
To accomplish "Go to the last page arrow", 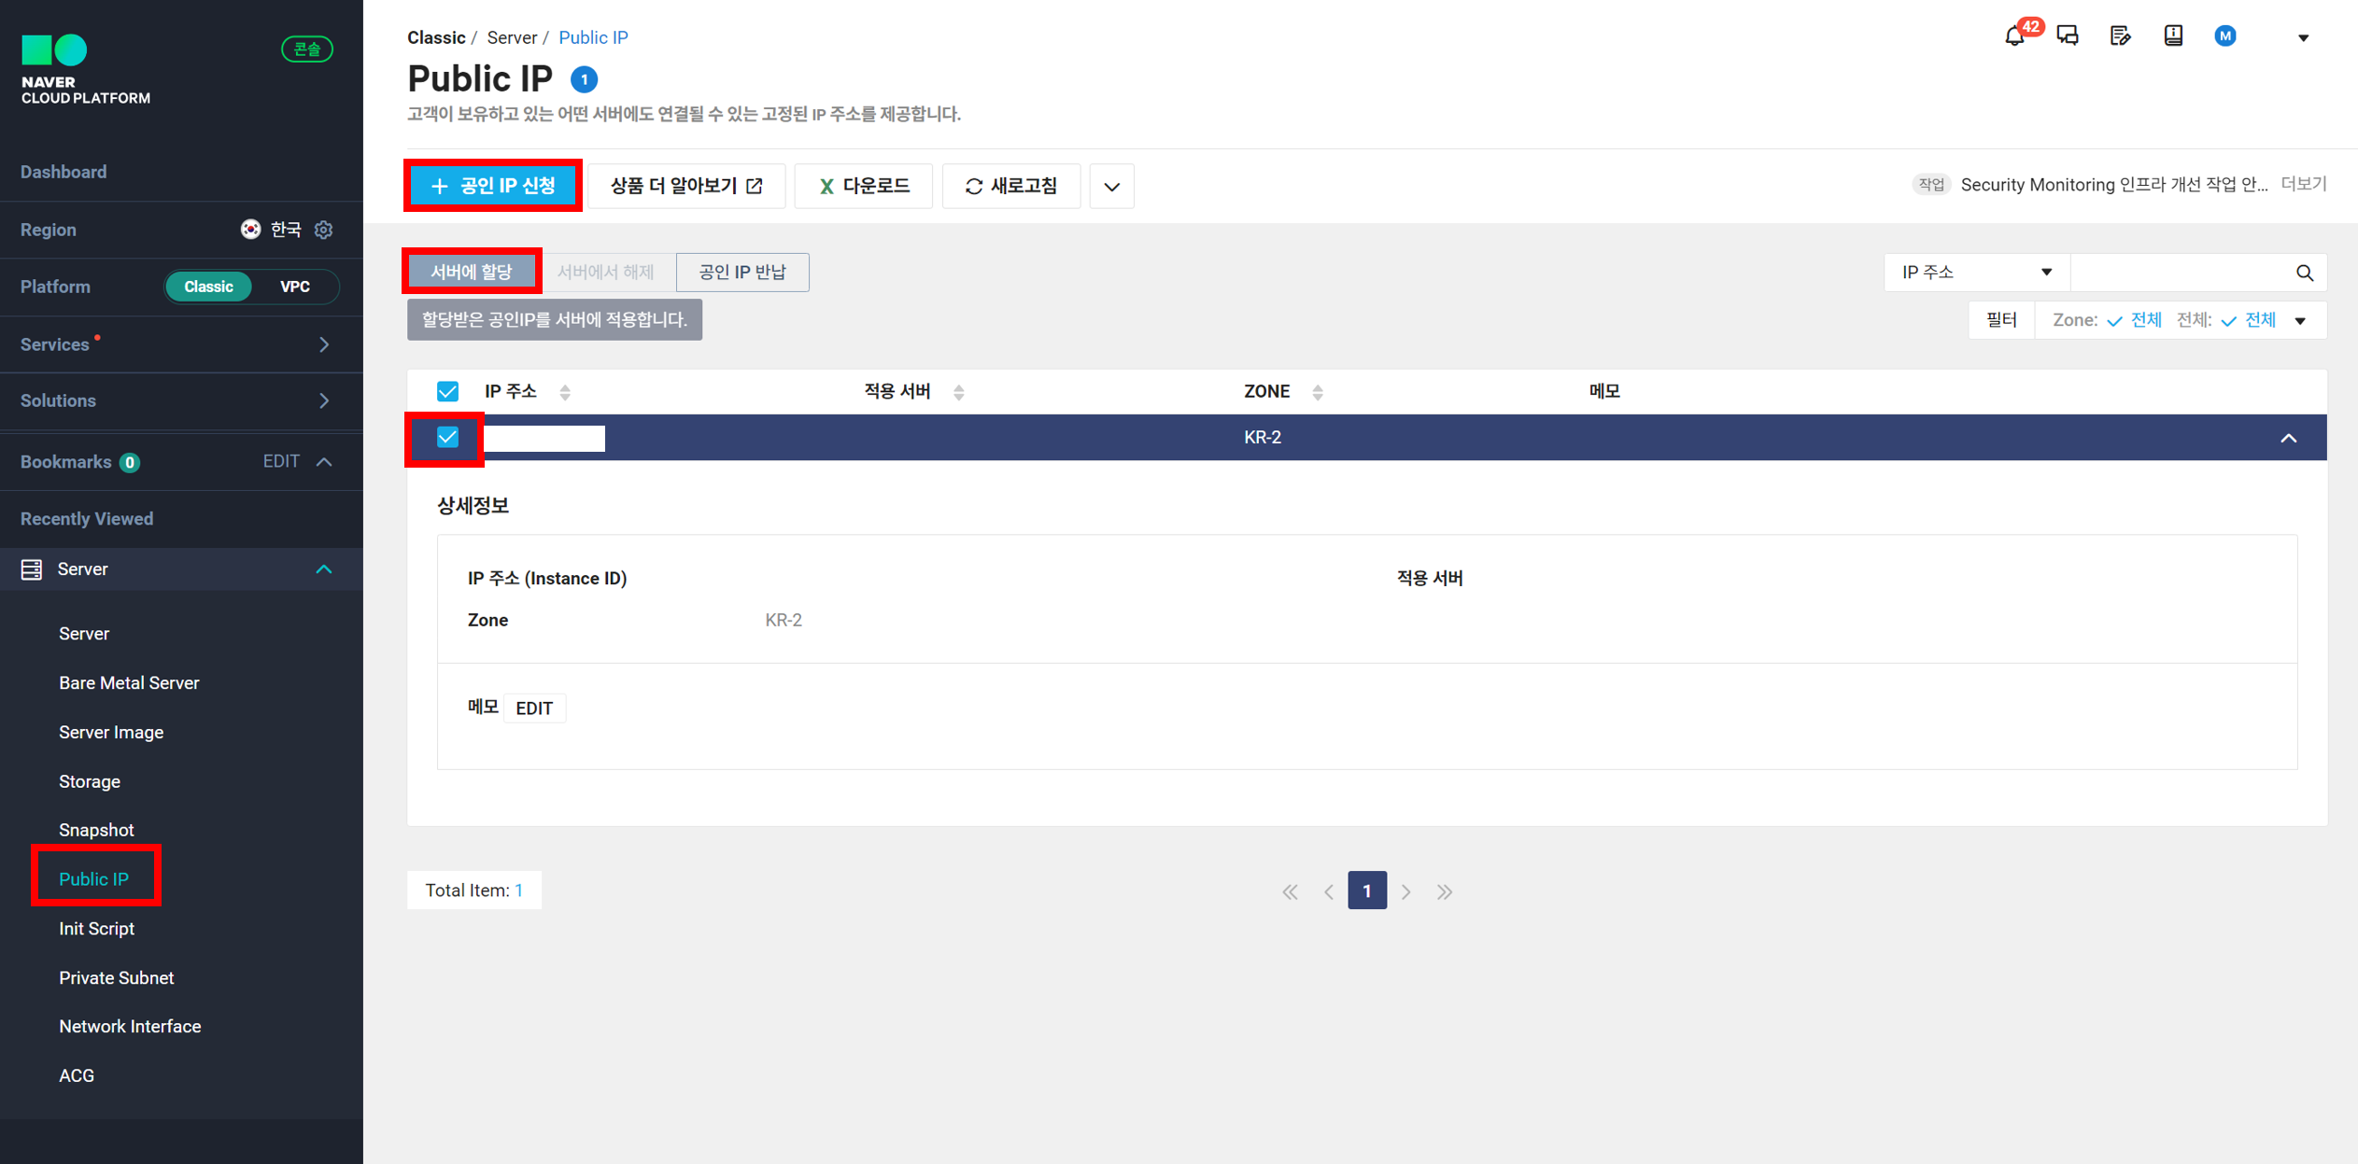I will (x=1445, y=891).
